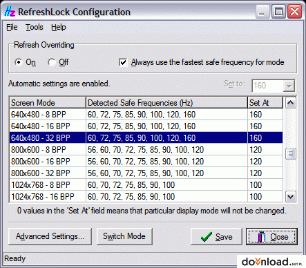The width and height of the screenshot is (306, 268).
Task: Click the Screen Mode column header
Action: click(x=48, y=103)
